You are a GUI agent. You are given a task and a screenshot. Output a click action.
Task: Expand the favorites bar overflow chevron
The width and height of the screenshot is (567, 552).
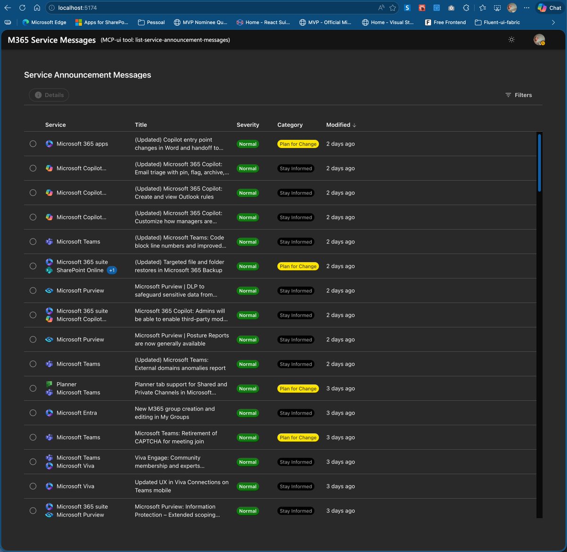pyautogui.click(x=553, y=22)
